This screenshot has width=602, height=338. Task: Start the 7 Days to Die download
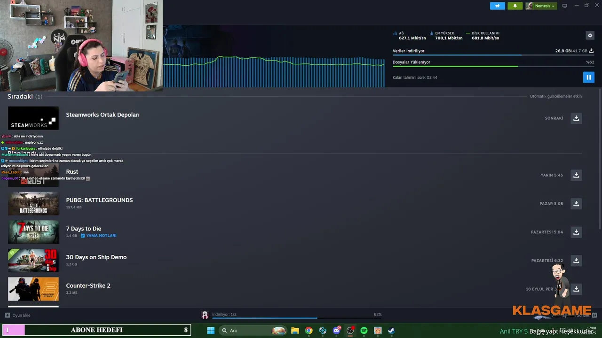pos(576,232)
